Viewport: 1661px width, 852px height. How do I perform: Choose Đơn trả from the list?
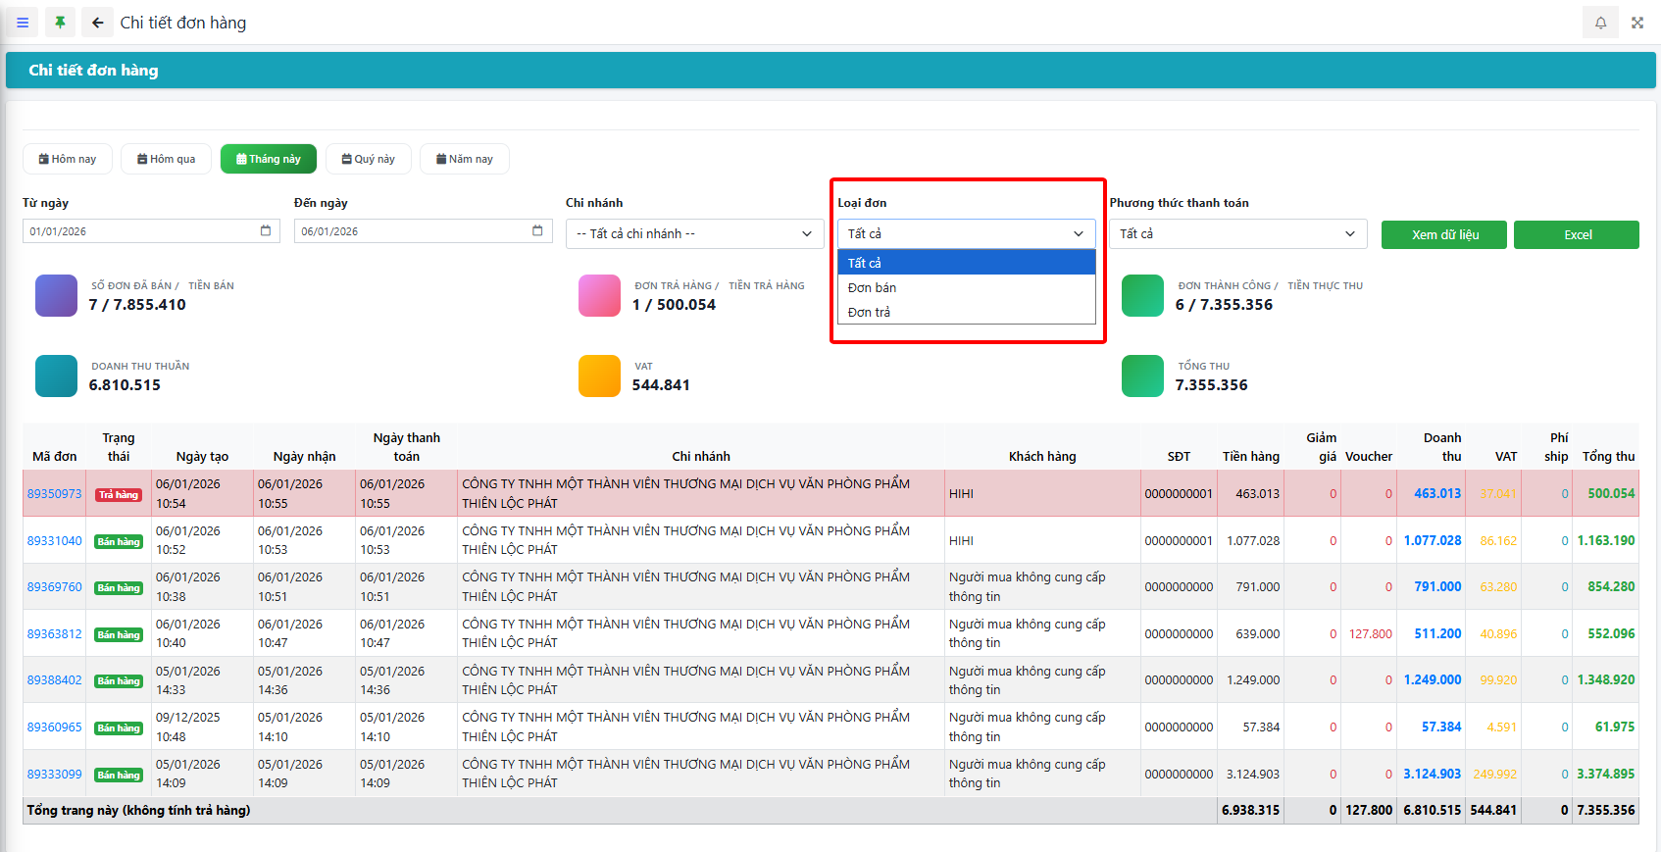870,313
